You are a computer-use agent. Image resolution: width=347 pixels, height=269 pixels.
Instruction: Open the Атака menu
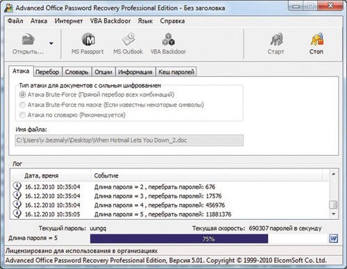39,21
